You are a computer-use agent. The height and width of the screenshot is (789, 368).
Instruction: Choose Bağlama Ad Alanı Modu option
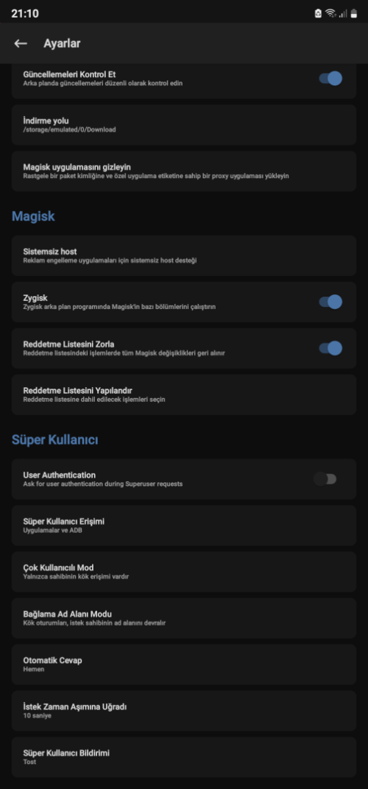click(x=184, y=618)
